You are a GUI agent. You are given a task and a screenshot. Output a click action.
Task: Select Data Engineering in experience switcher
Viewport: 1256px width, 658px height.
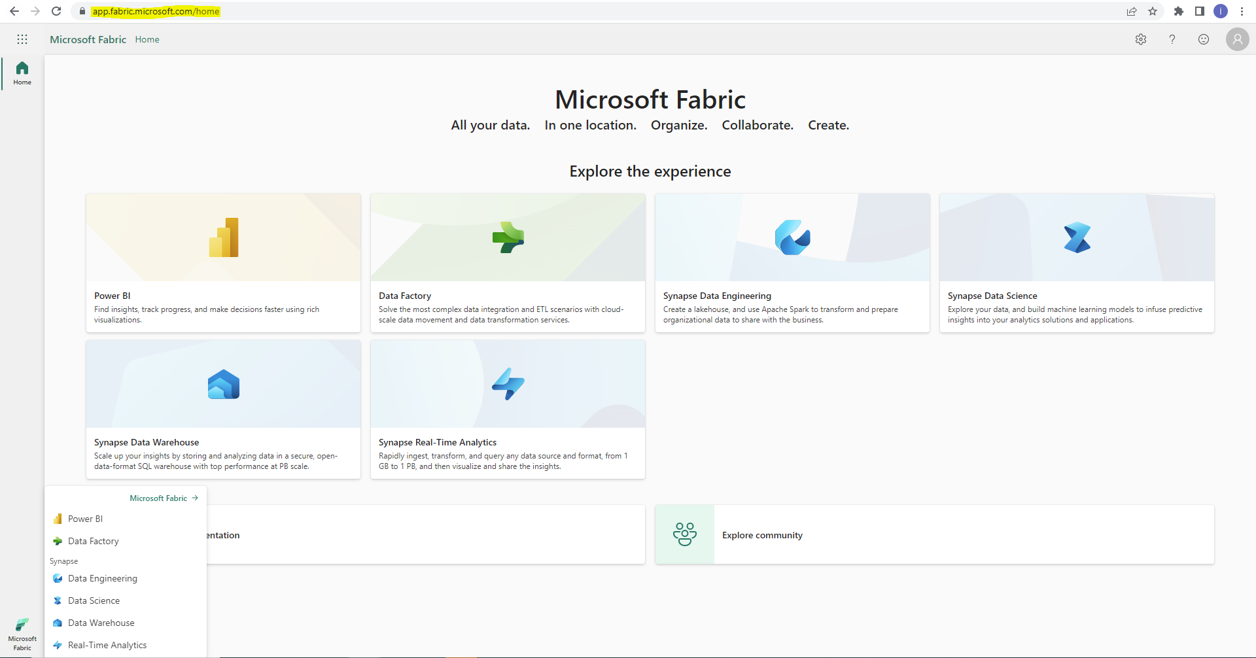pyautogui.click(x=126, y=578)
